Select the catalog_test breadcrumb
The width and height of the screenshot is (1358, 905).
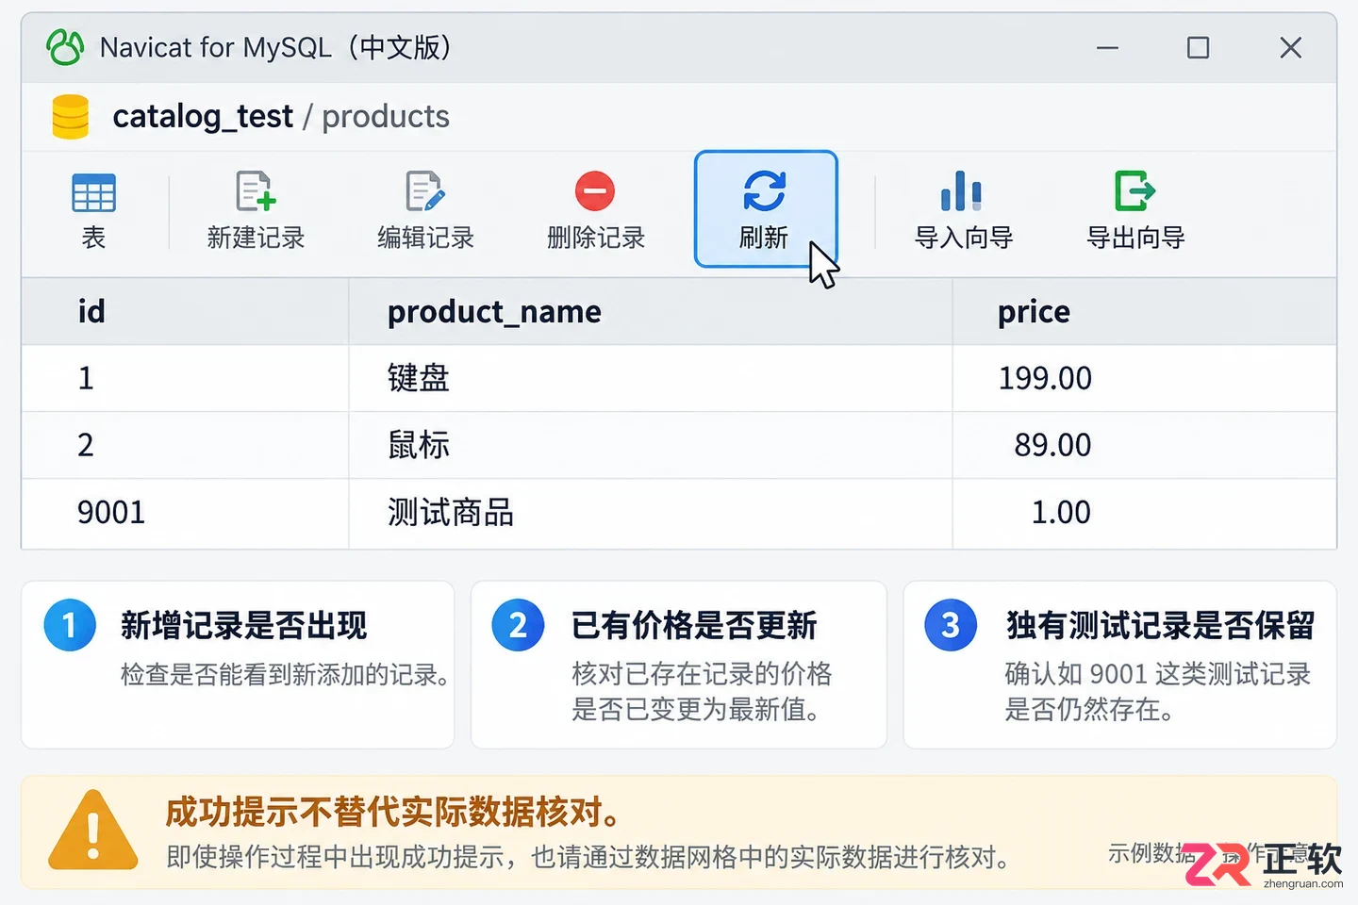203,117
